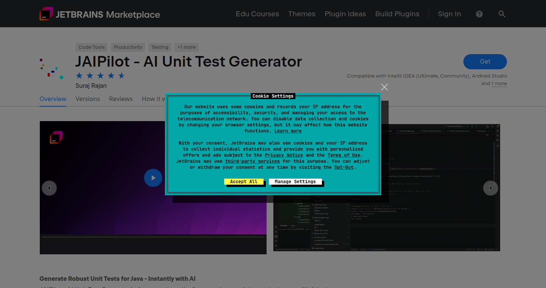This screenshot has width=546, height=288.
Task: Open Edu Courses in the header
Action: (257, 14)
